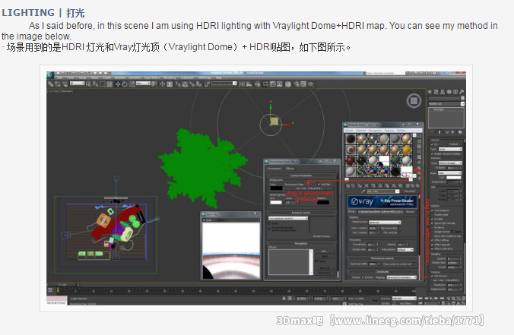Toggle Process Background and Environment Maps checkbox
514x335 pixels.
[x=269, y=229]
